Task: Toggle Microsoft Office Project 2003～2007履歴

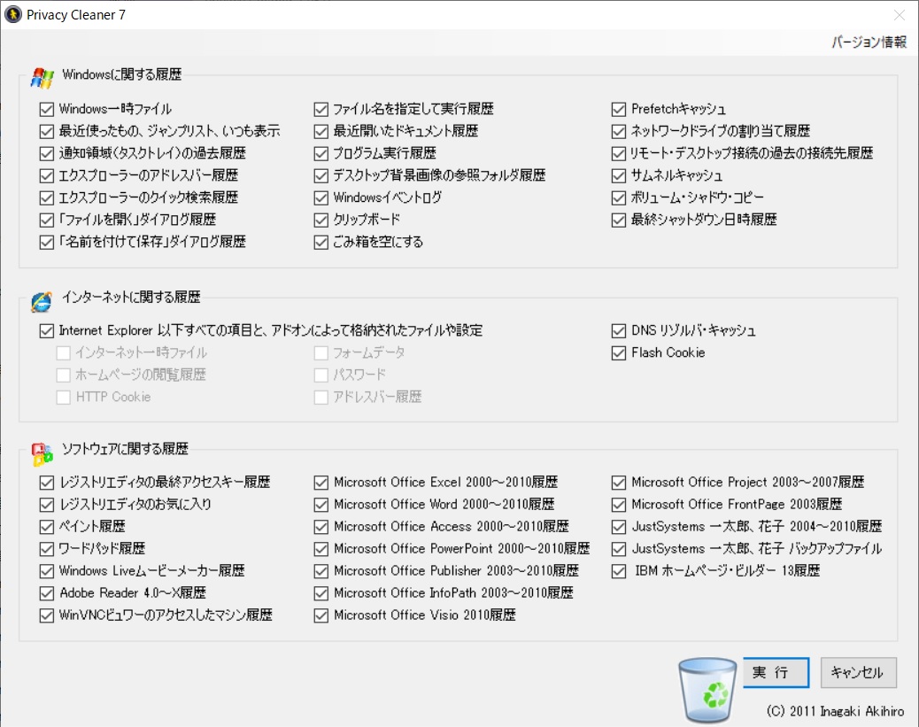Action: coord(618,483)
